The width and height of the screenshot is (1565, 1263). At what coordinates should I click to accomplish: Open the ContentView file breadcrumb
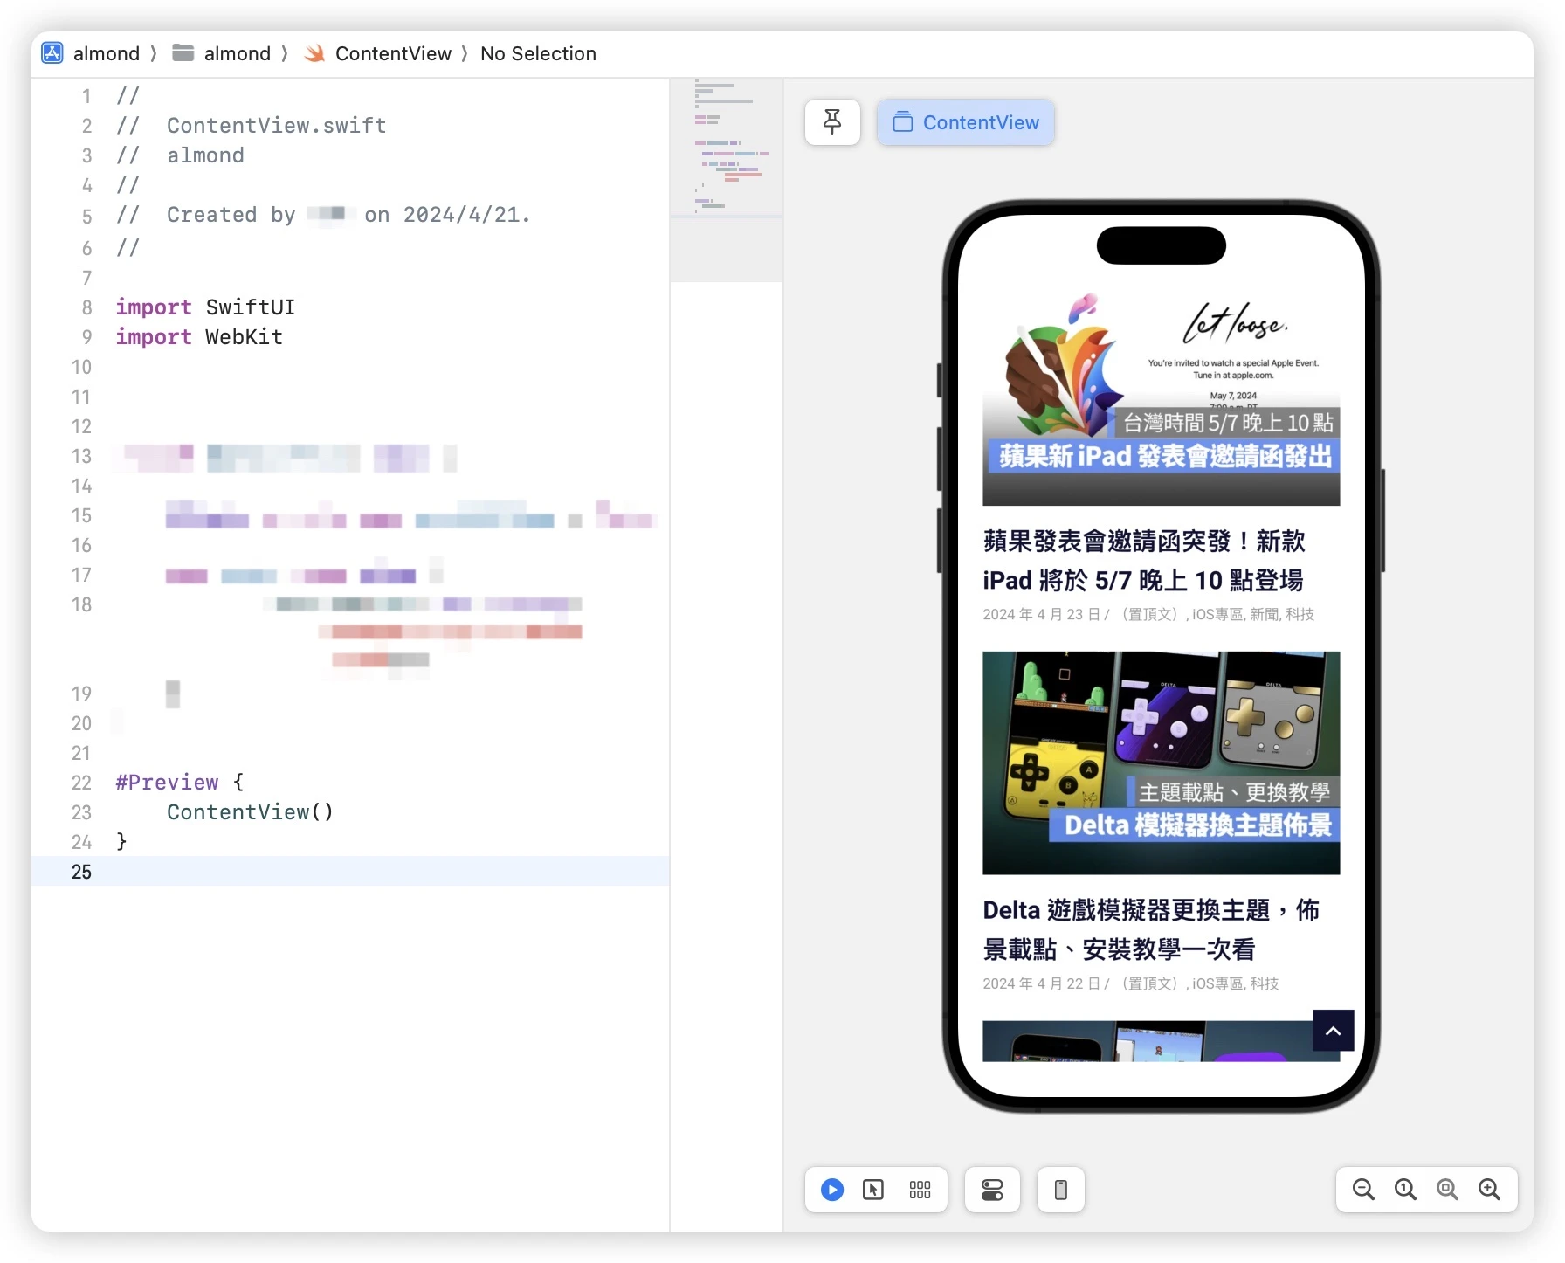[x=393, y=53]
